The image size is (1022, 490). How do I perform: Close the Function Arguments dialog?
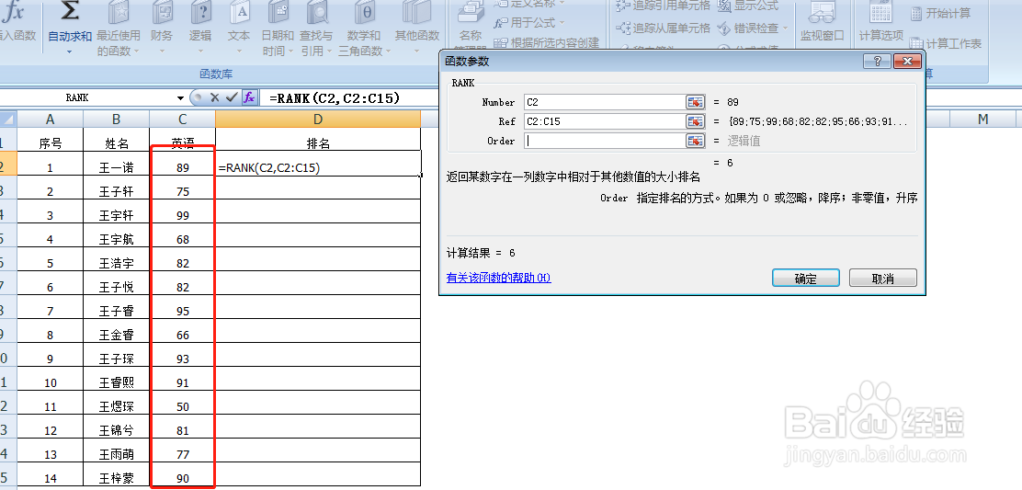pos(907,62)
